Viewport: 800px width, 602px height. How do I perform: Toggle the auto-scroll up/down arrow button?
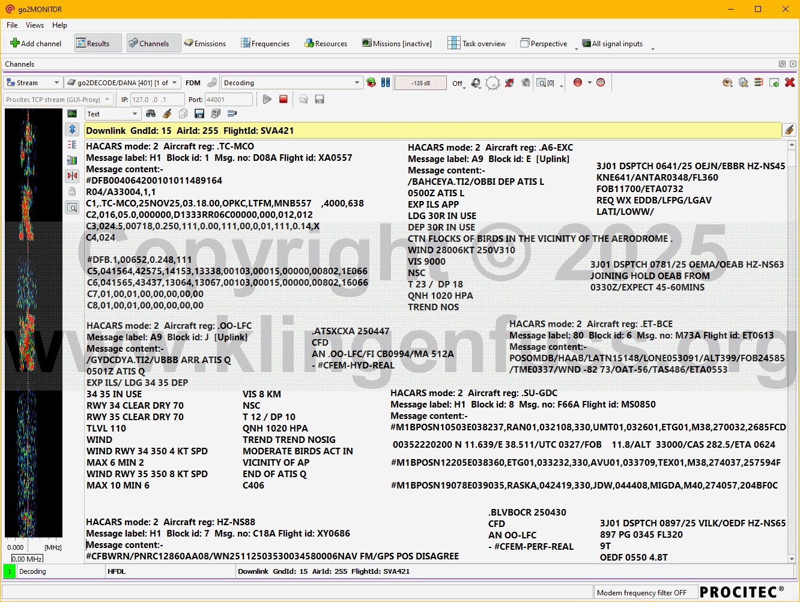[72, 129]
